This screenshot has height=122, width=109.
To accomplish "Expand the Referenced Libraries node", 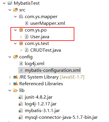I will pyautogui.click(x=10, y=84).
